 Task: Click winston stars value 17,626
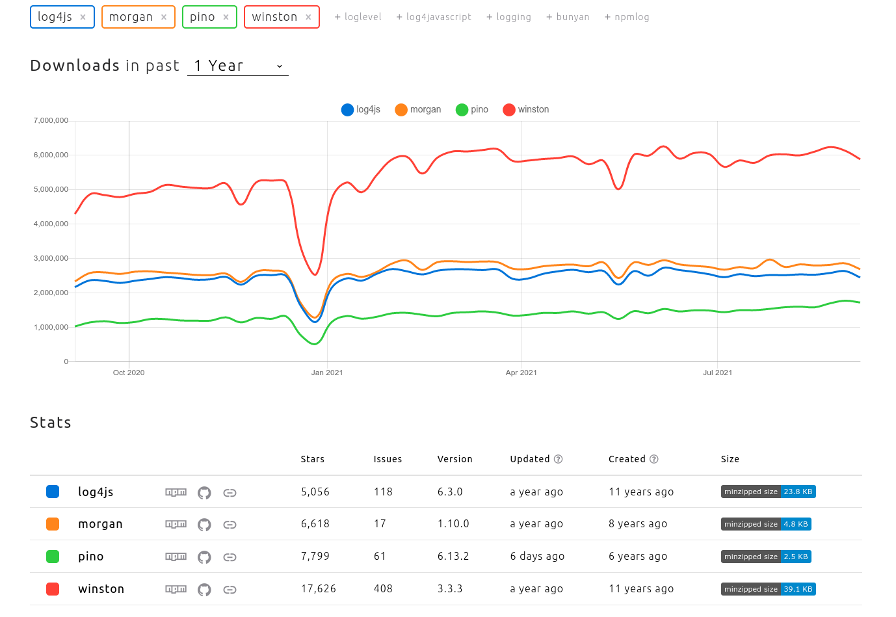319,589
